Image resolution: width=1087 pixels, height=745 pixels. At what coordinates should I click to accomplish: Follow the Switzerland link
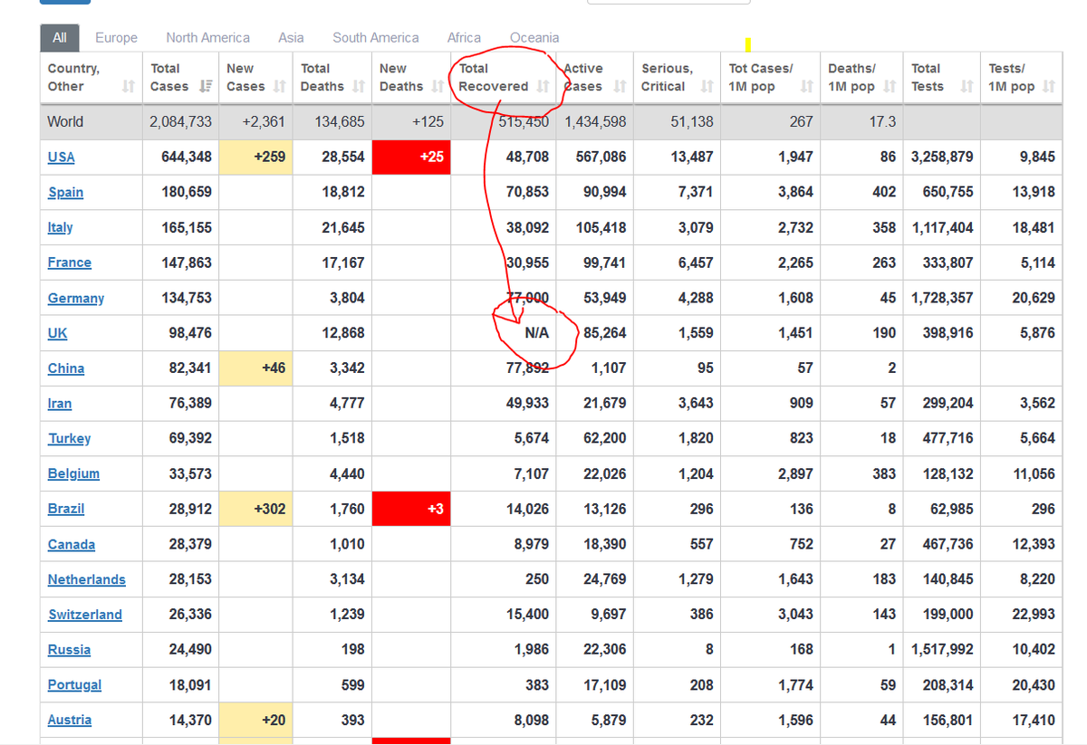pyautogui.click(x=85, y=615)
